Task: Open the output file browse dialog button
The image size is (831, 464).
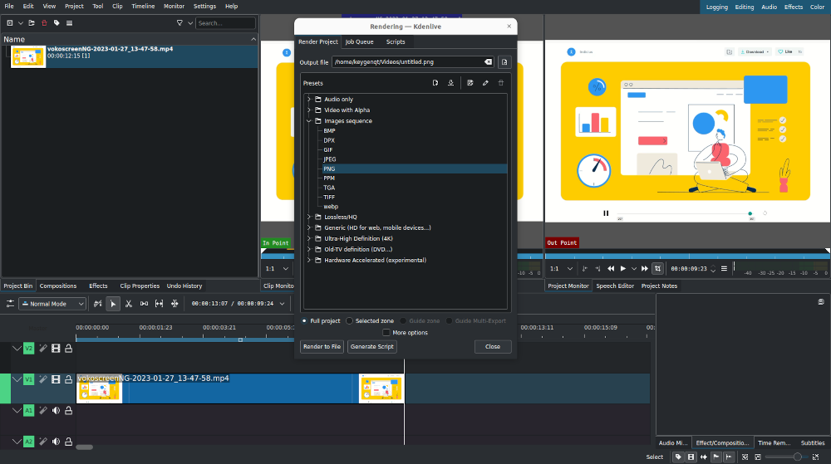Action: 504,62
